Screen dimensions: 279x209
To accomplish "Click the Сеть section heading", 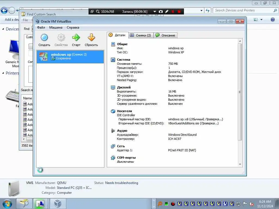I will (x=121, y=146).
